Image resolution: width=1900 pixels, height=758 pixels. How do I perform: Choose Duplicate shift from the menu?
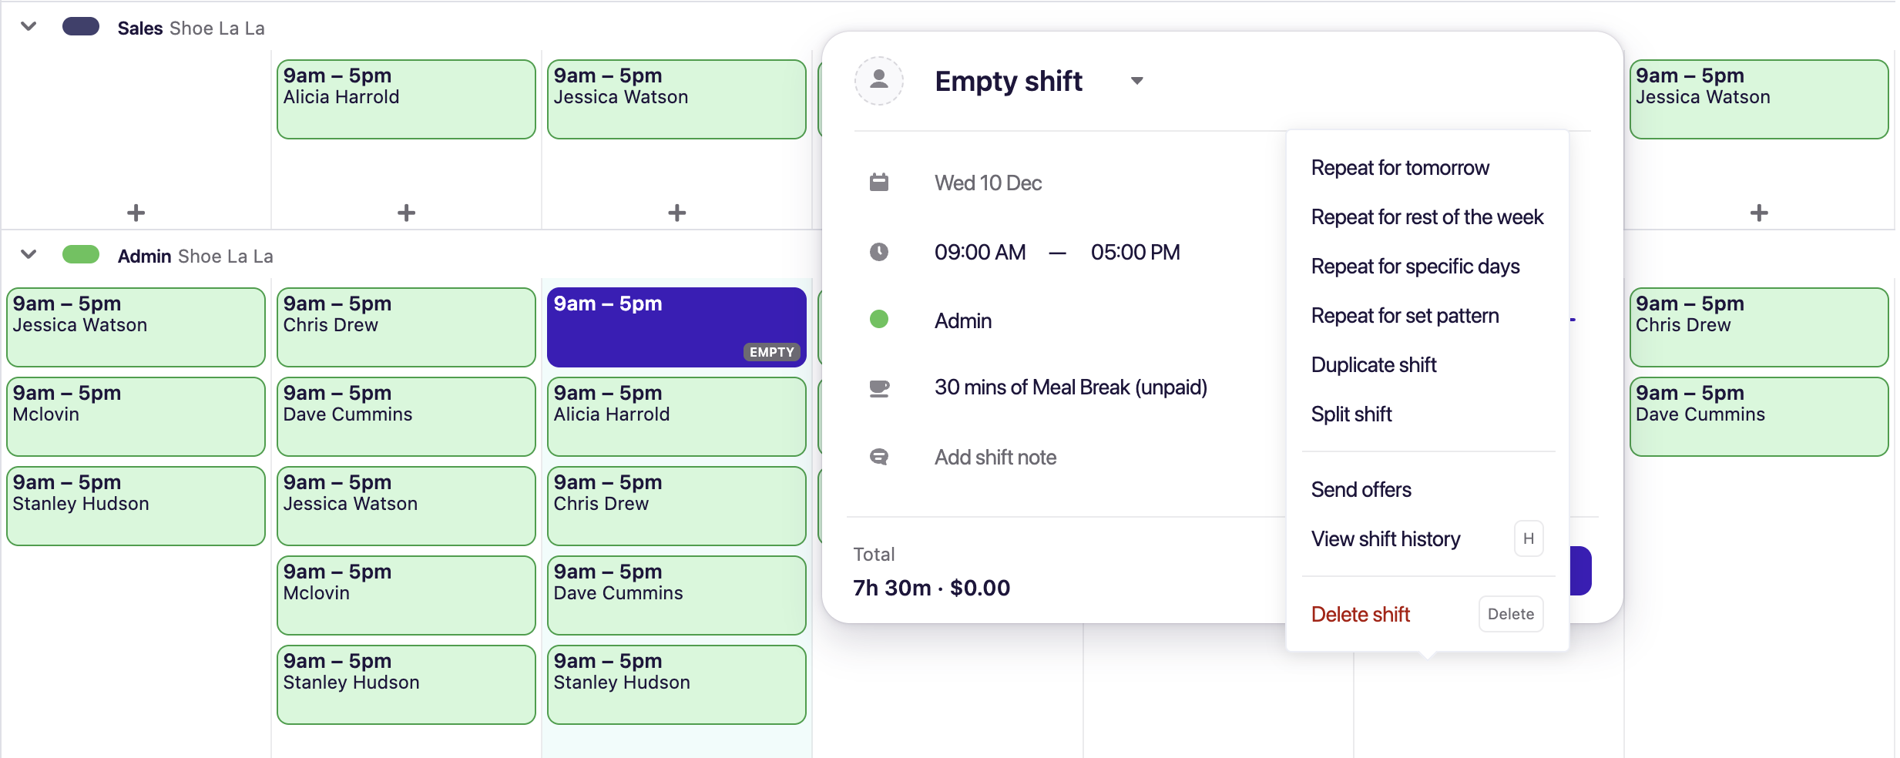point(1374,364)
